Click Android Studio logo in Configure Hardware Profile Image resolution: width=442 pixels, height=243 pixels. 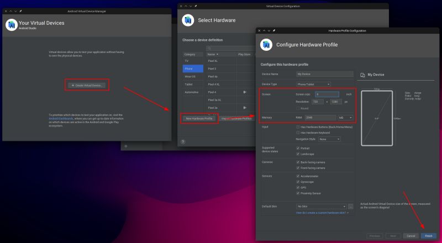[x=266, y=45]
